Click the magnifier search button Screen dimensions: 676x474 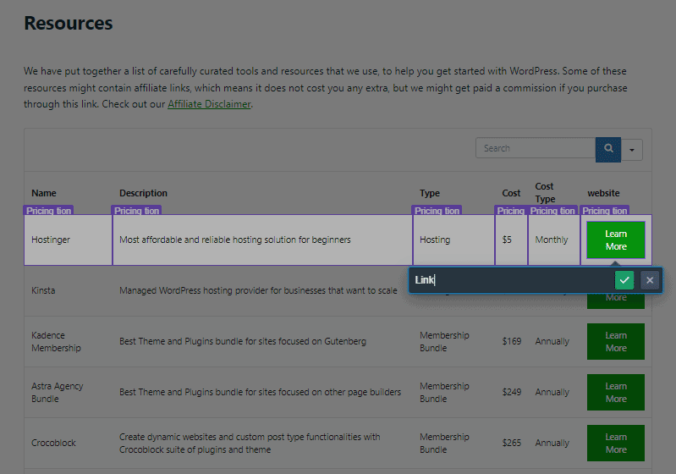pos(607,149)
